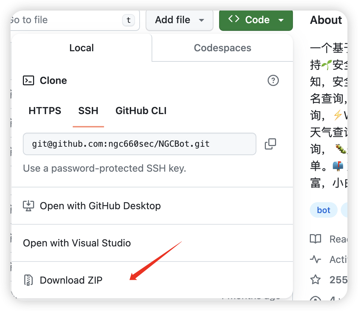Image resolution: width=358 pixels, height=311 pixels.
Task: Open the green Code dropdown button
Action: point(256,20)
